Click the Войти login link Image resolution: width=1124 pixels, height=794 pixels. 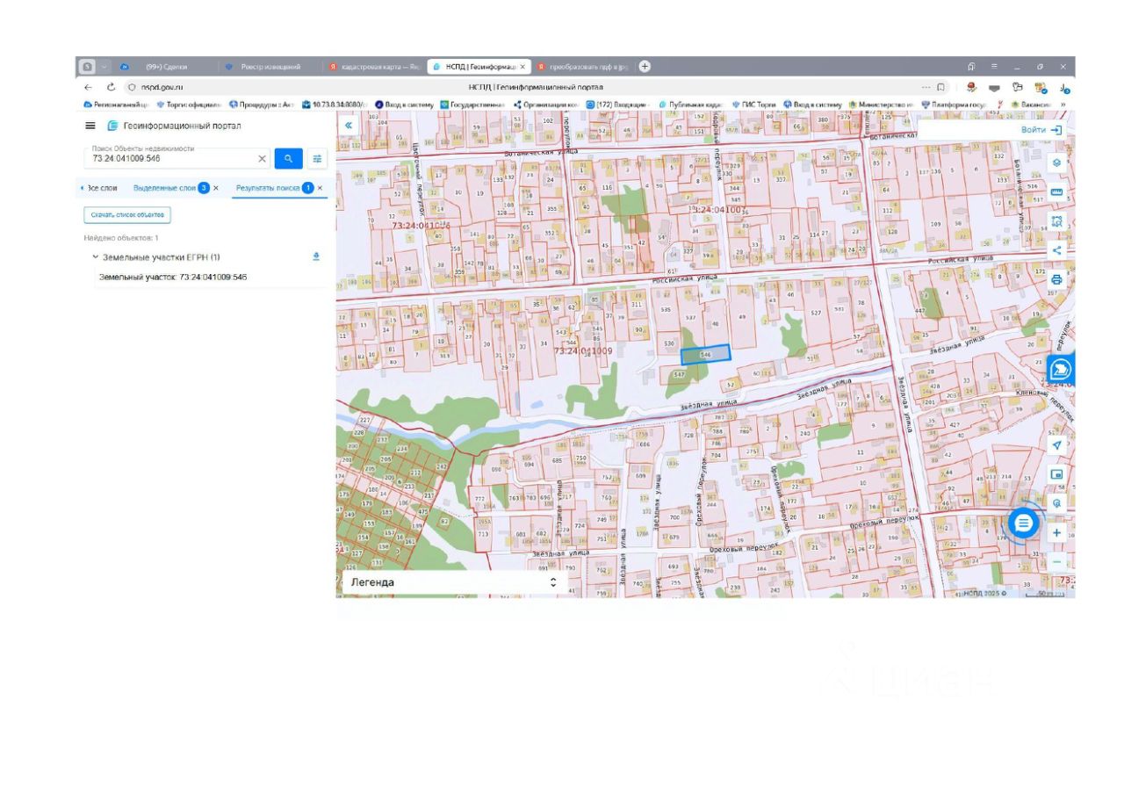(1041, 130)
